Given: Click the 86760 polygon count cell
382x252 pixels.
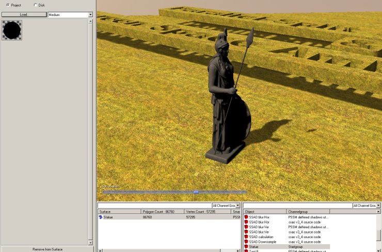Looking at the screenshot, I should coord(148,217).
